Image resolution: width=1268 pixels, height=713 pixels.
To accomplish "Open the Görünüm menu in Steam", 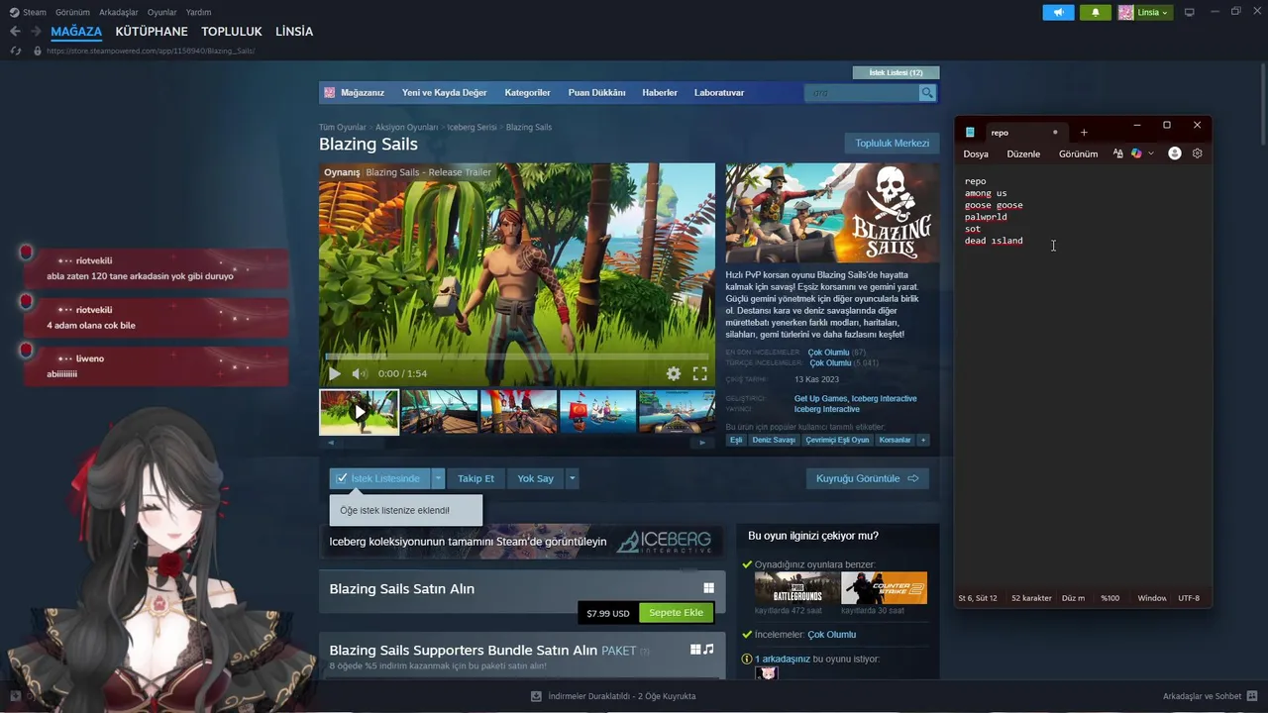I will click(x=72, y=12).
